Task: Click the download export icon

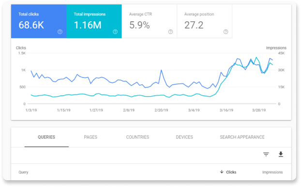Action: 281,154
